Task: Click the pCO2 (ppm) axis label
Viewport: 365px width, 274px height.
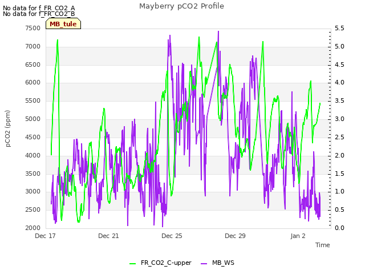Action: 8,128
